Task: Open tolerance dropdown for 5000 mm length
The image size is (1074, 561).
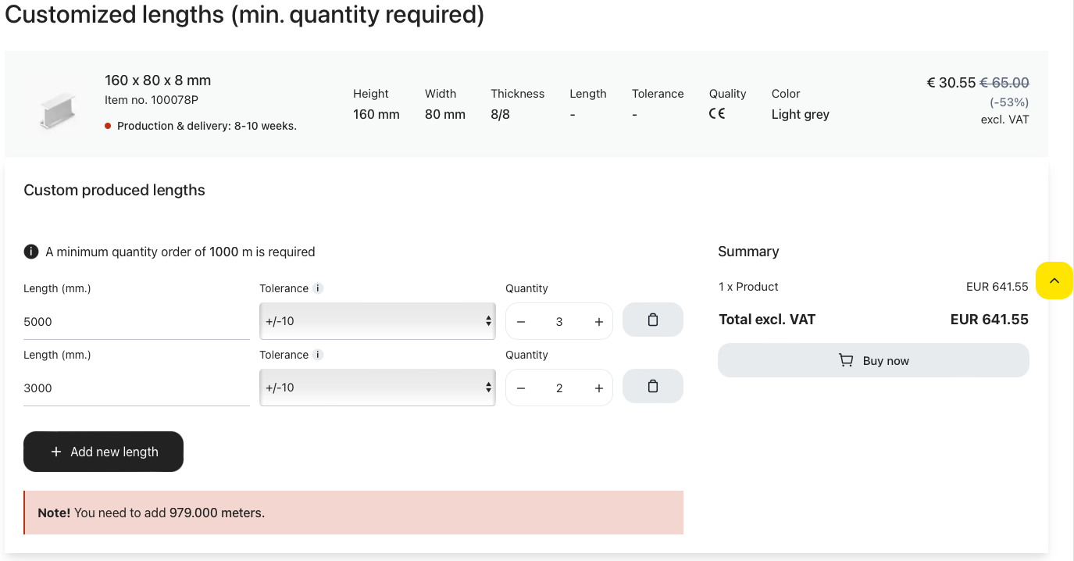Action: tap(377, 321)
